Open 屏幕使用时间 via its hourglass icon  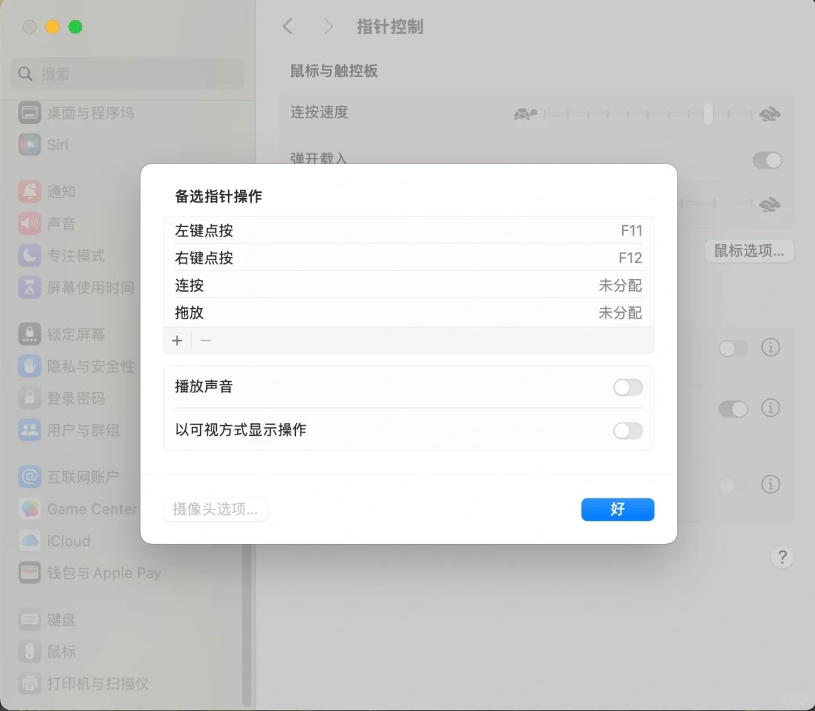(x=30, y=287)
